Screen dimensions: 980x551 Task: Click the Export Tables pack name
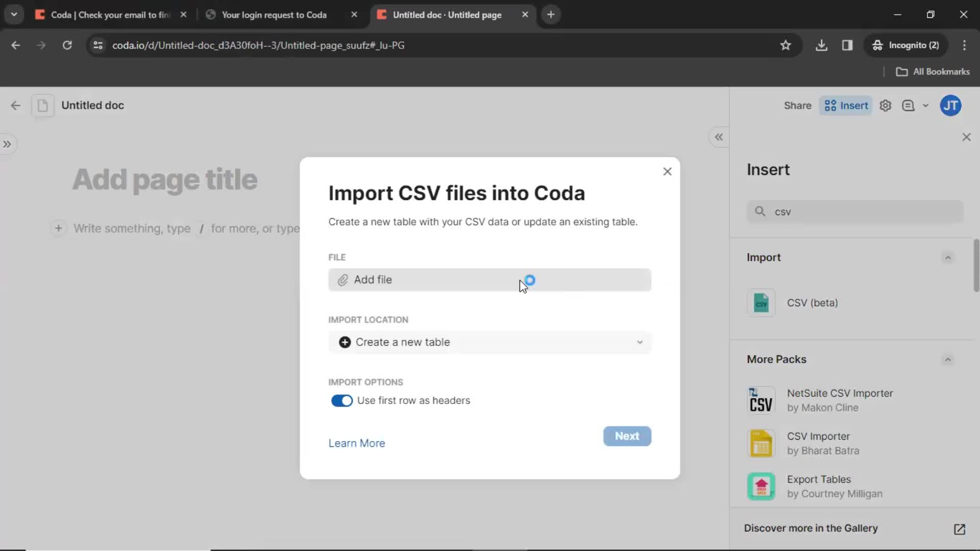pos(819,480)
